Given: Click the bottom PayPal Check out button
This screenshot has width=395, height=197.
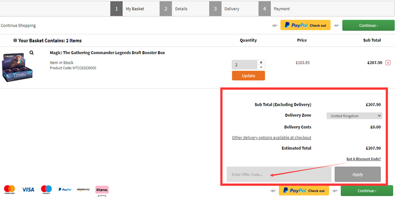Looking at the screenshot, I should (304, 191).
